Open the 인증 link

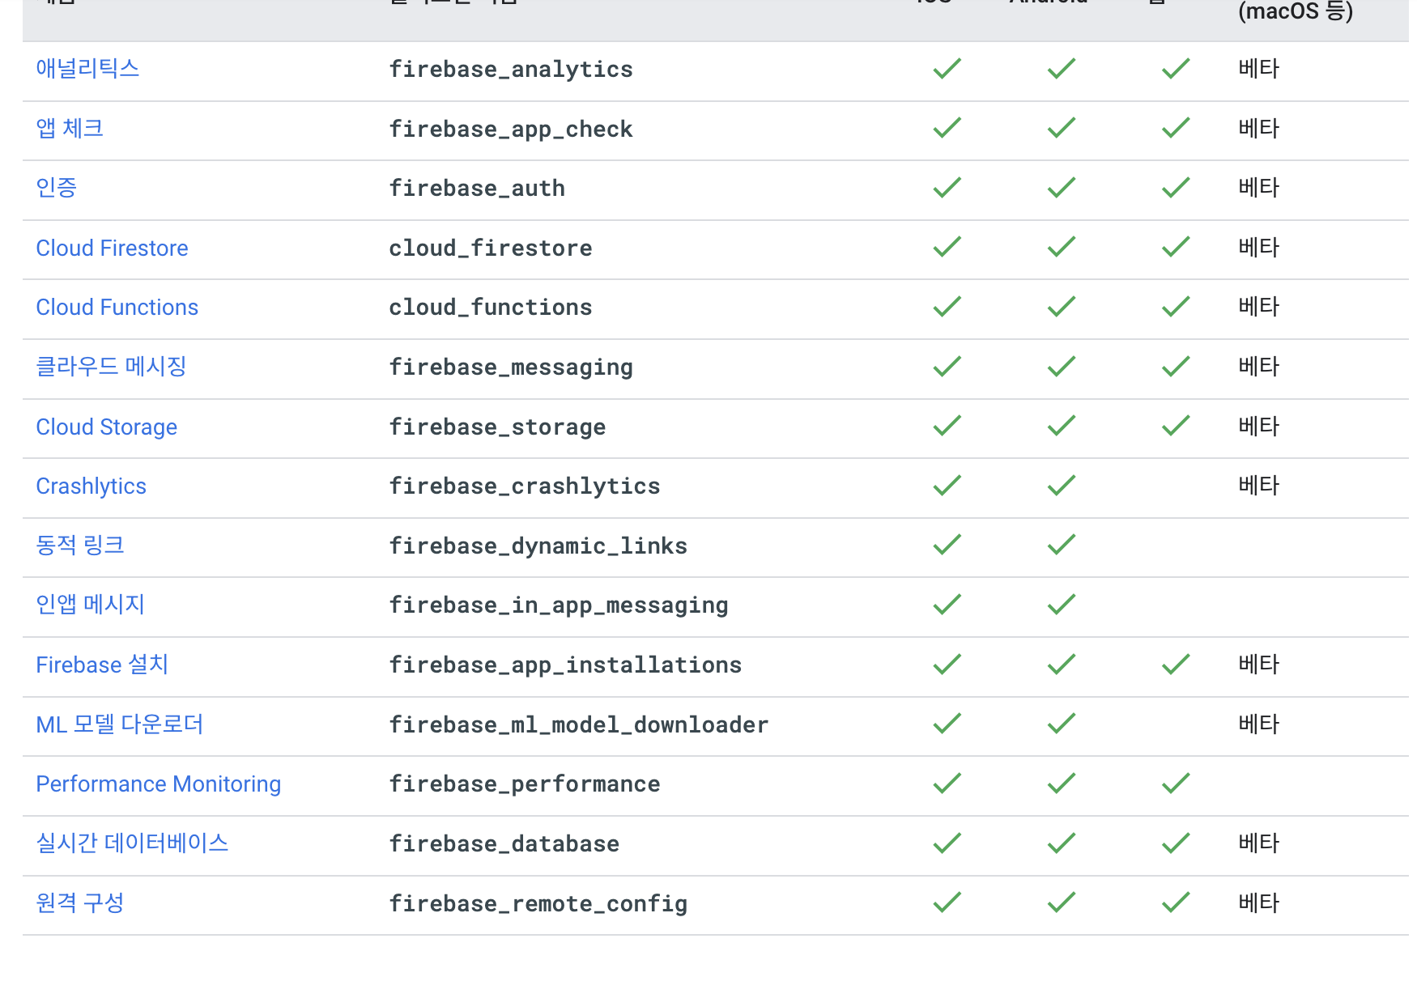click(x=57, y=188)
